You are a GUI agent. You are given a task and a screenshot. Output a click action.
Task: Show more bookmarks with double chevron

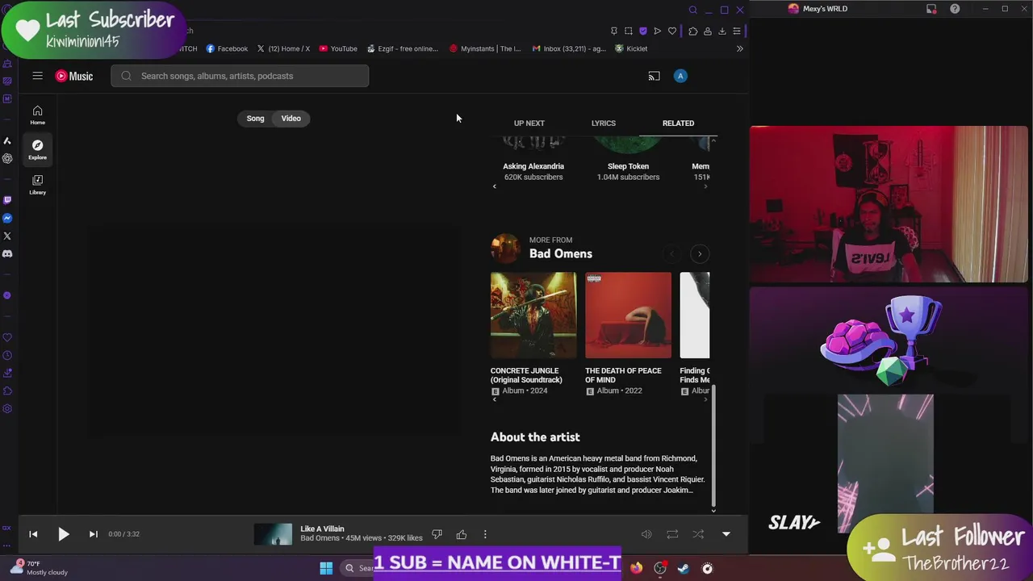[x=739, y=48]
